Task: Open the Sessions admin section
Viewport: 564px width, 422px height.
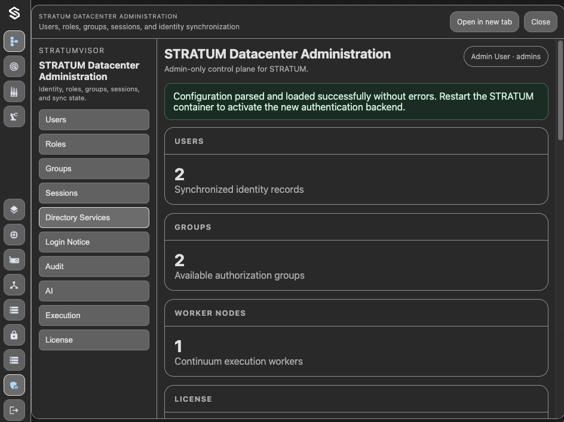Action: pos(94,193)
